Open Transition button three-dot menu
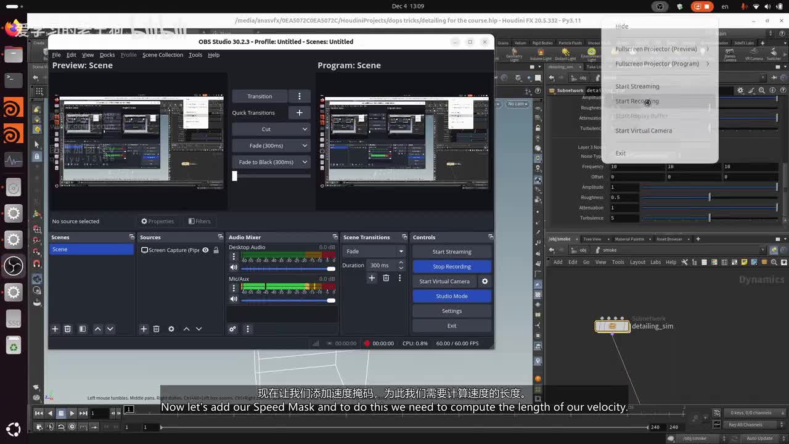 coord(300,96)
